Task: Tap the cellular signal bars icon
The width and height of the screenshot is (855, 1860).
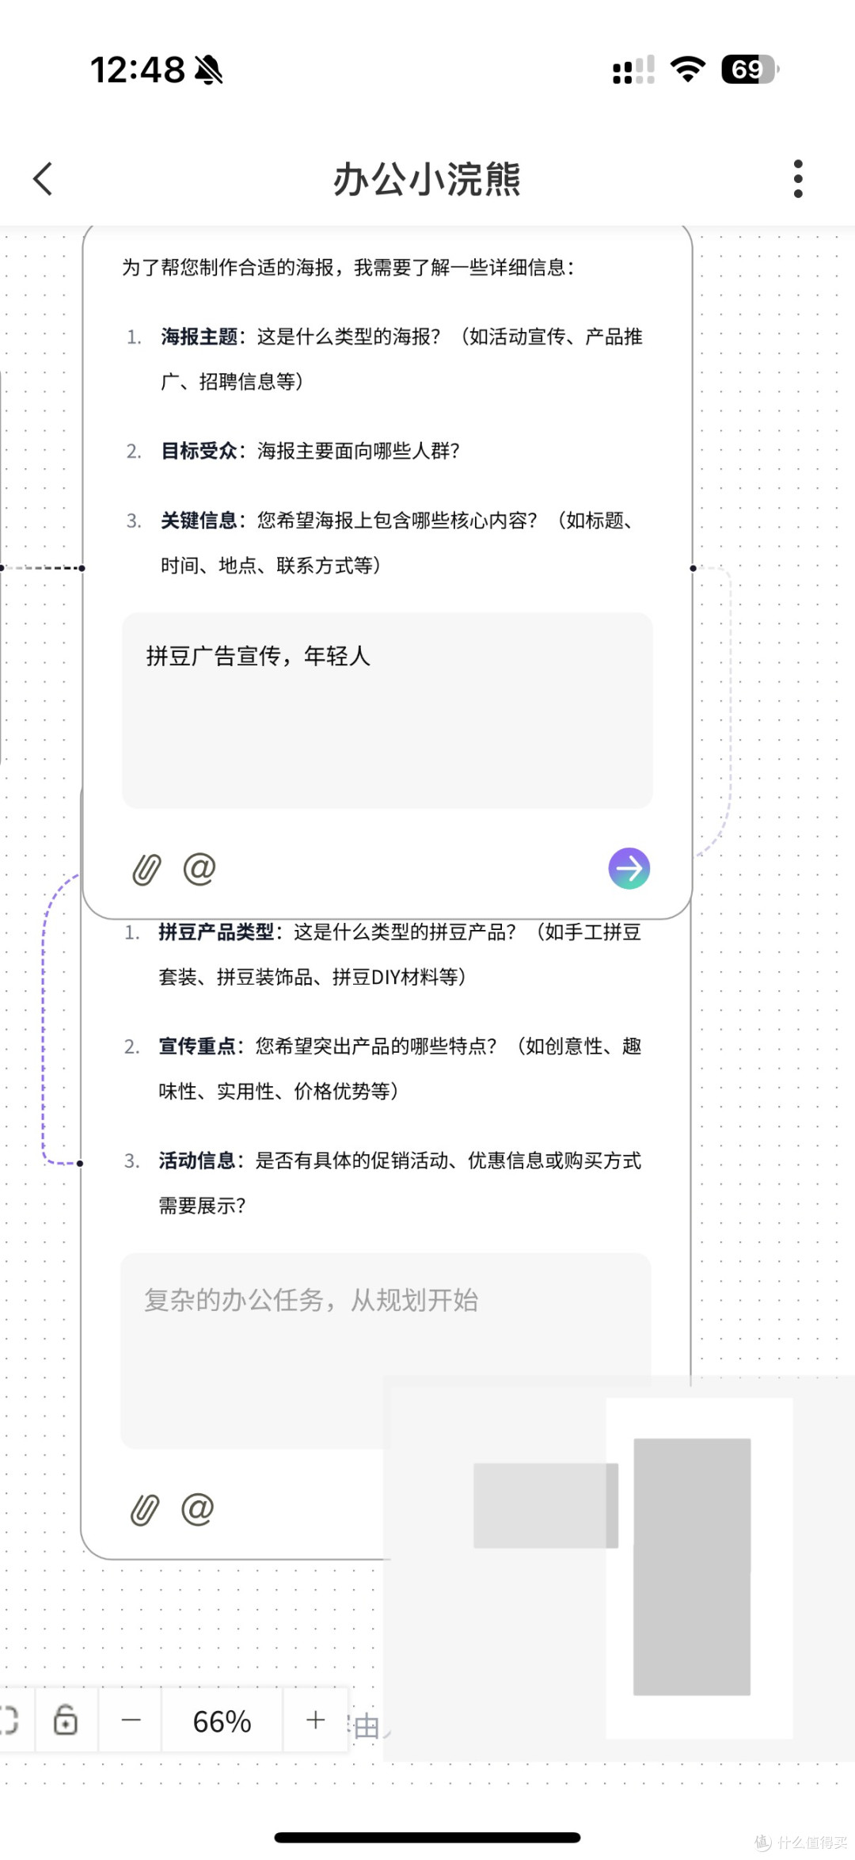Action: (633, 70)
